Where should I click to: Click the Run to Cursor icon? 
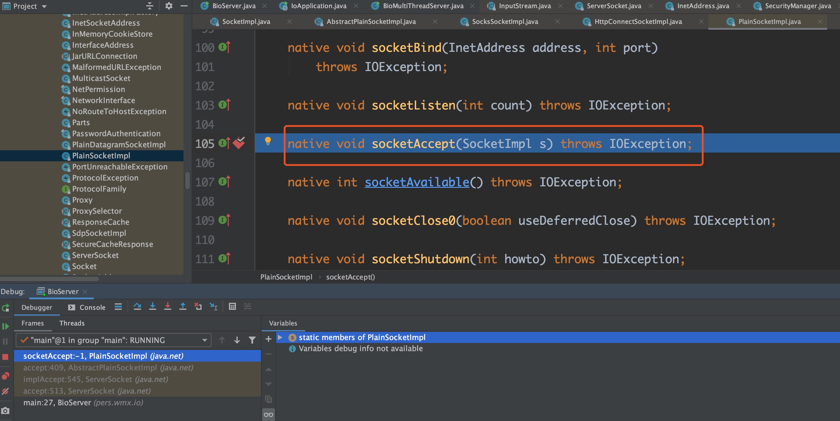point(213,307)
